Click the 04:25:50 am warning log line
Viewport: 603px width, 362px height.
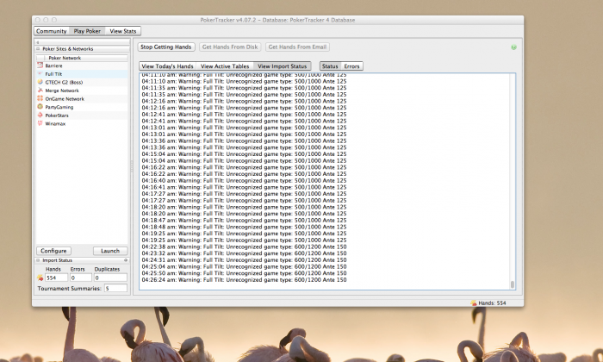(244, 273)
